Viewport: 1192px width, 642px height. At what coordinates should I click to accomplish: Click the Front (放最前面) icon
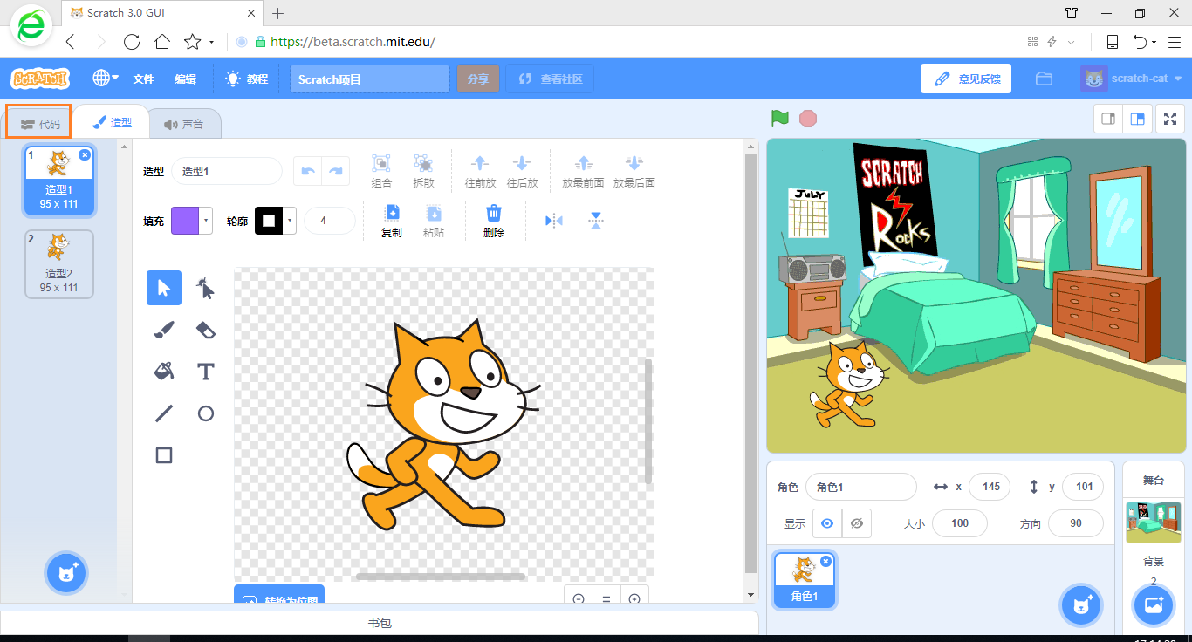585,163
